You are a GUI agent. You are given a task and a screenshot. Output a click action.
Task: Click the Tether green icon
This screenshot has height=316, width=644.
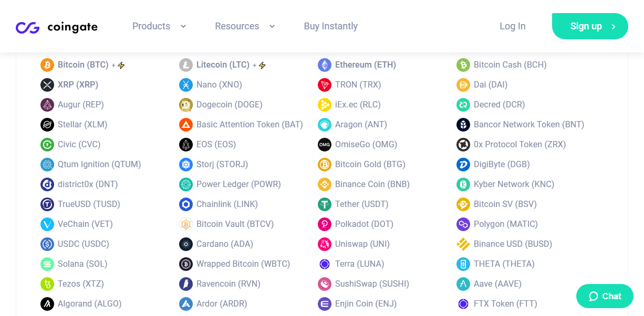click(325, 204)
